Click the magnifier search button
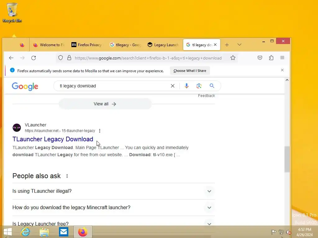The image size is (318, 238). [212, 86]
